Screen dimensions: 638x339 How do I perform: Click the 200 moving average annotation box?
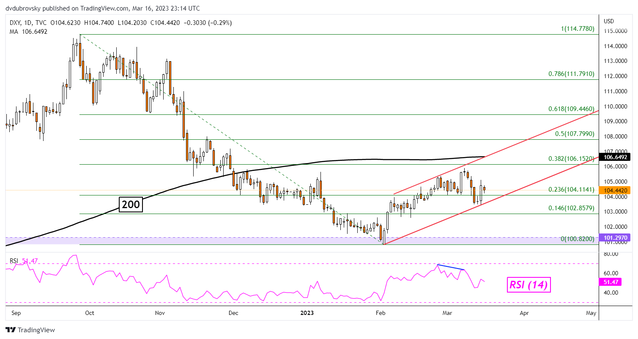(x=130, y=205)
